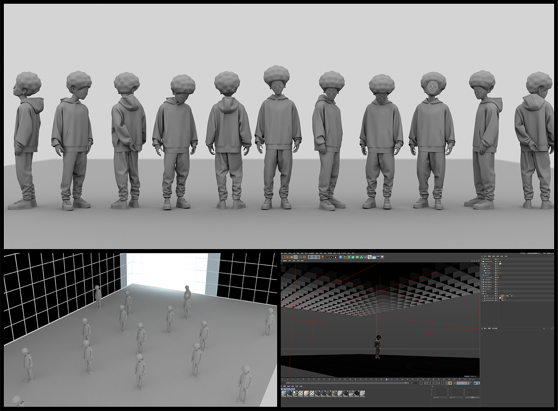
Task: Select the Scale tool in the toolbar
Action: click(x=292, y=257)
